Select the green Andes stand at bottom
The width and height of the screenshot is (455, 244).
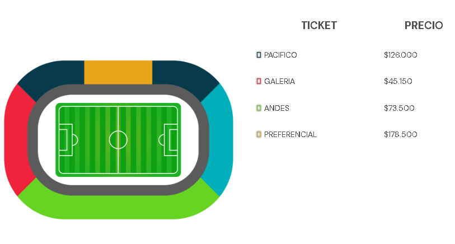click(118, 204)
